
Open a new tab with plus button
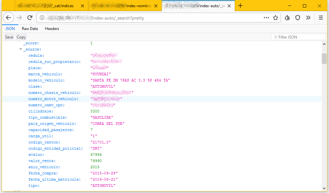[240, 6]
